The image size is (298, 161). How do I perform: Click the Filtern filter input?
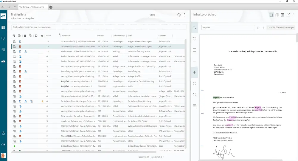pyautogui.click(x=162, y=15)
